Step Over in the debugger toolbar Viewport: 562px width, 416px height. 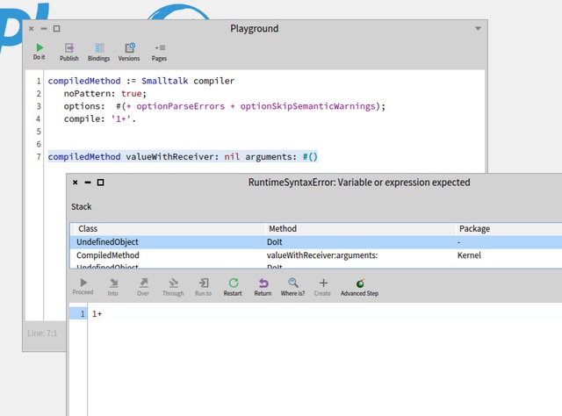coord(142,287)
